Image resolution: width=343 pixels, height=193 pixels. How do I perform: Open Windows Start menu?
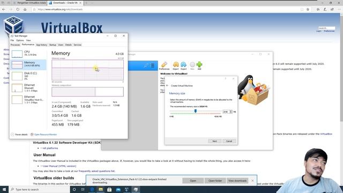coord(4,189)
